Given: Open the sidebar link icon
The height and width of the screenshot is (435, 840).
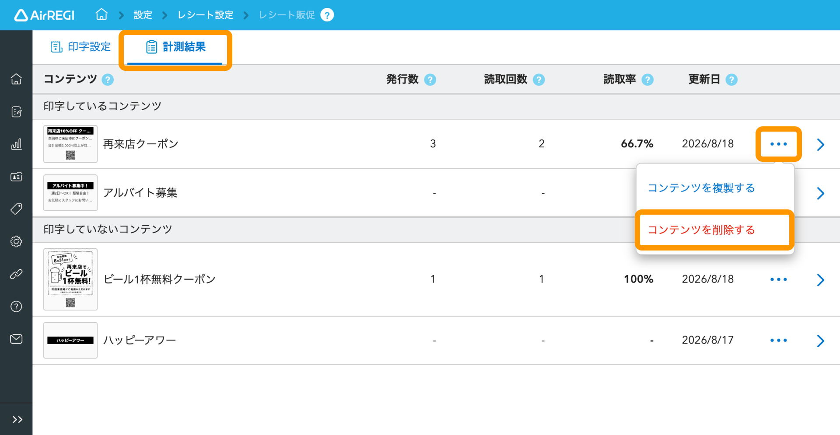Looking at the screenshot, I should pyautogui.click(x=16, y=274).
